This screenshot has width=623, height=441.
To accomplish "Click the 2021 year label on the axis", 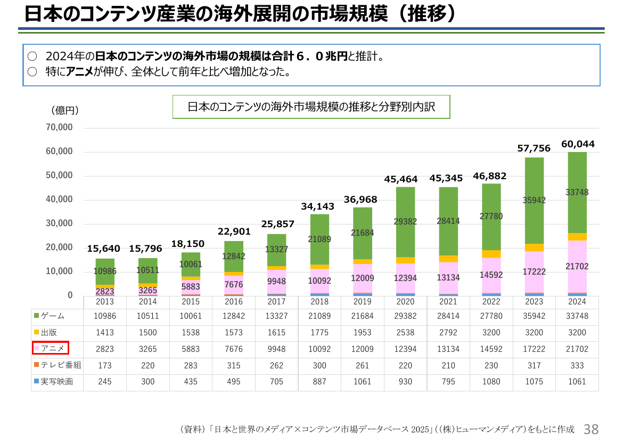I will [x=448, y=302].
